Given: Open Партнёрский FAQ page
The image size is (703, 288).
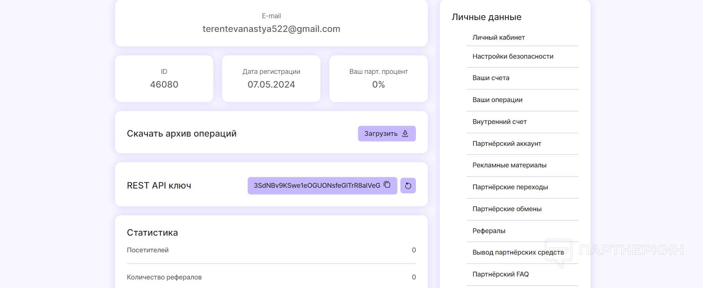Looking at the screenshot, I should click(500, 274).
